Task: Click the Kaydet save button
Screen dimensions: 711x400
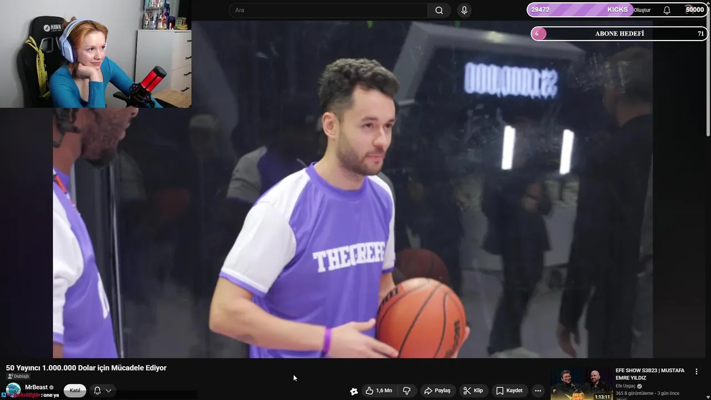Action: click(x=509, y=391)
